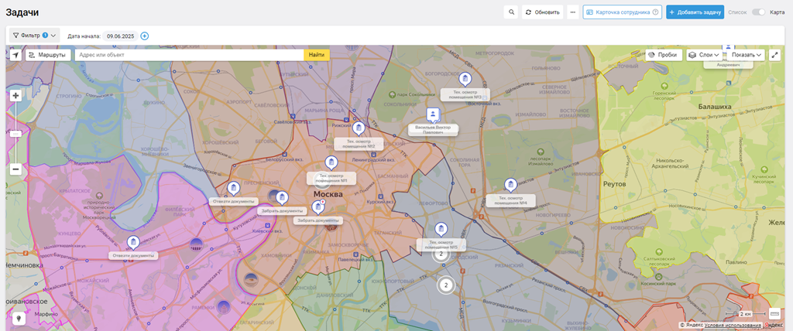Viewport: 793px width, 331px height.
Task: Select task pin Тех. осмотр помещения №1
Action: tap(331, 163)
